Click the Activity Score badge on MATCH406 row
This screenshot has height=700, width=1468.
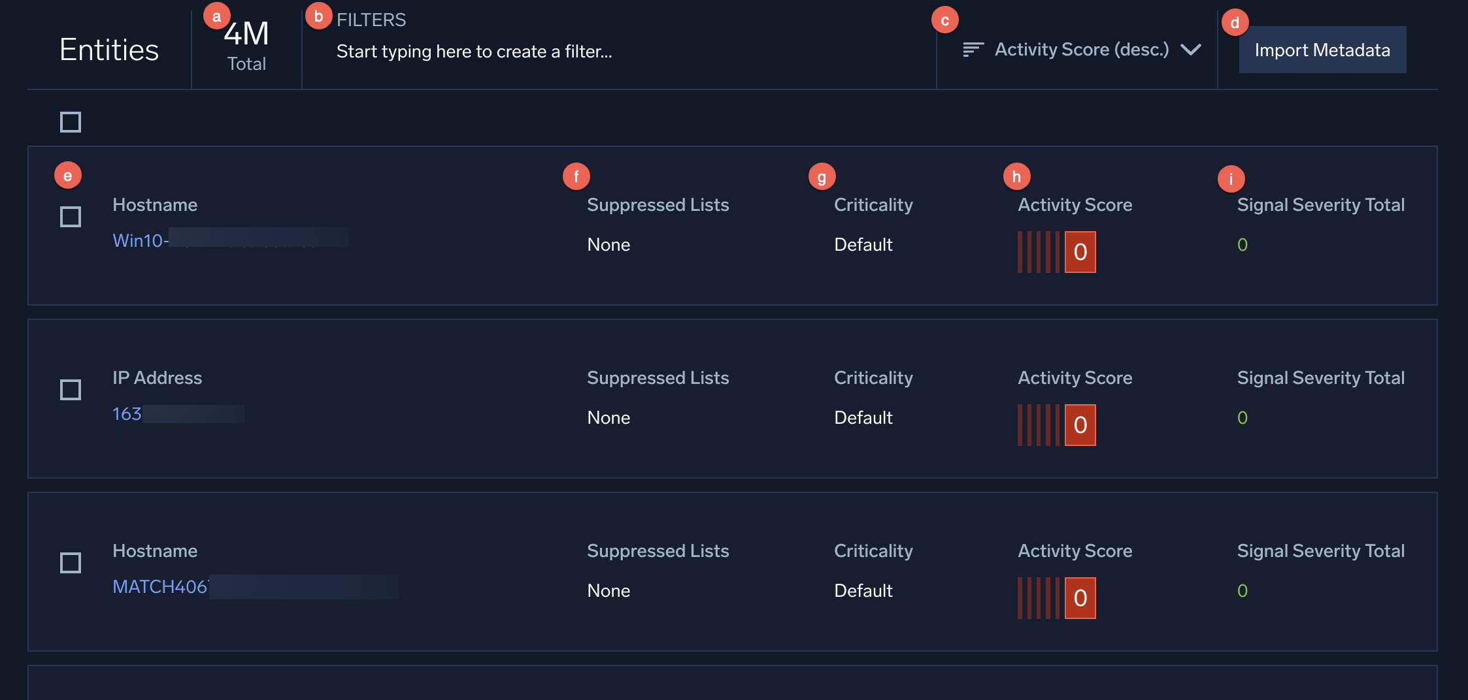(x=1079, y=597)
